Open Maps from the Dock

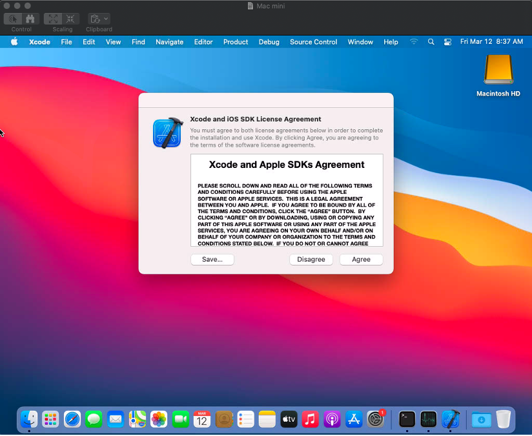(x=138, y=419)
